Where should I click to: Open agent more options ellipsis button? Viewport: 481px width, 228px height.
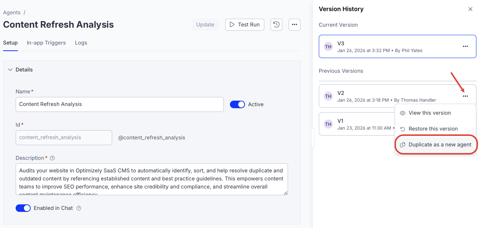294,25
